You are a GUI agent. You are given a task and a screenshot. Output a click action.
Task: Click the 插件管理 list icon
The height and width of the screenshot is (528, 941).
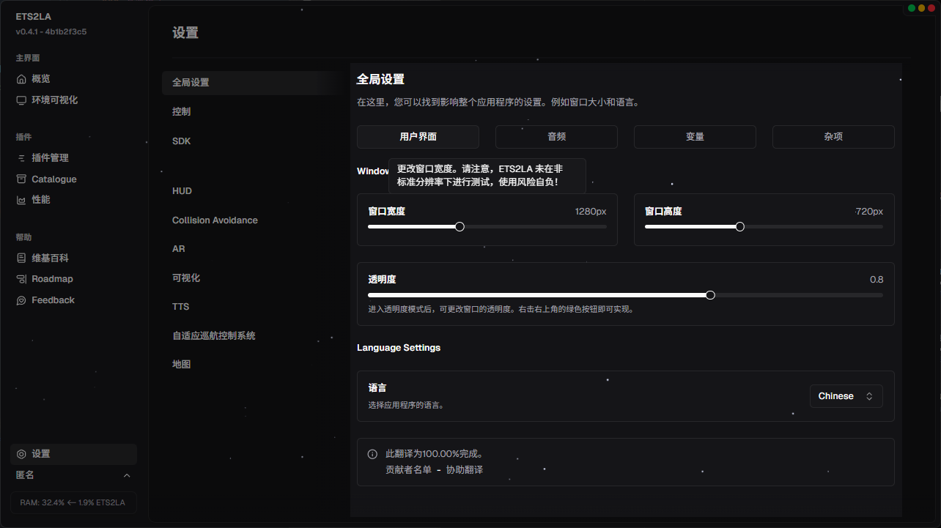point(21,158)
